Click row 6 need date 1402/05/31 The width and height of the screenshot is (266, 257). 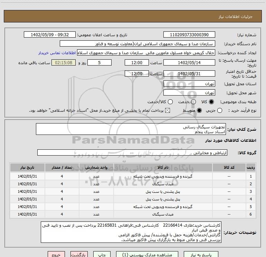[x=27, y=214]
